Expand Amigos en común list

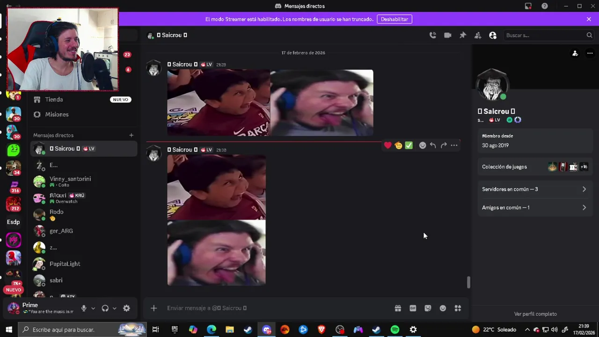[534, 207]
